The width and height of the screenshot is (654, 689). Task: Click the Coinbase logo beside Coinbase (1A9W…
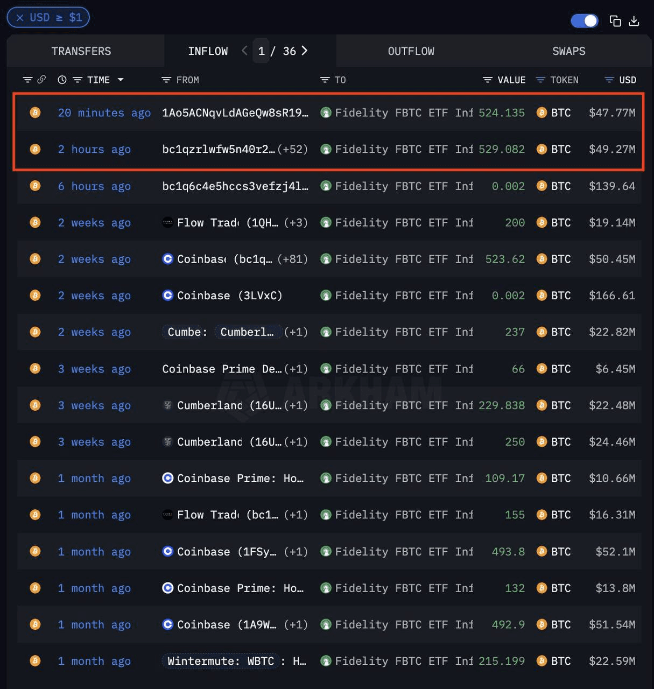(x=168, y=624)
